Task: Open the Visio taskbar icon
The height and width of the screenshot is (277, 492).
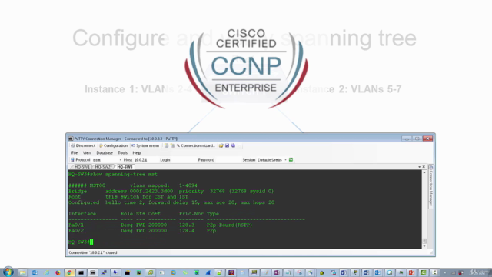Action: 344,272
